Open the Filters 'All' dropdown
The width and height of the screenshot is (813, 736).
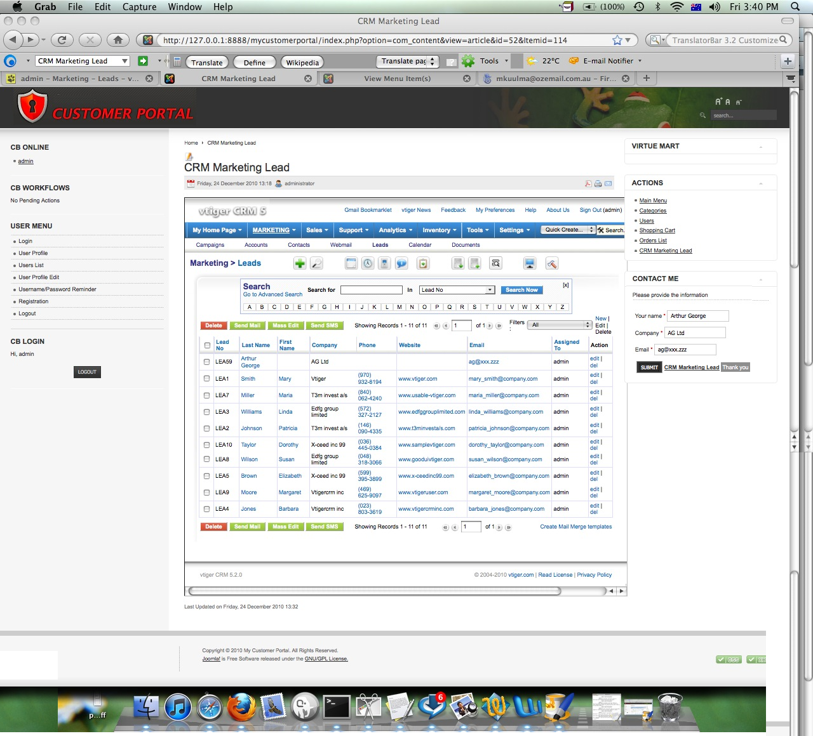coord(561,325)
